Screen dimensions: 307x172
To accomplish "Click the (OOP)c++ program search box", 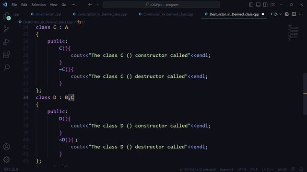I will (x=161, y=5).
